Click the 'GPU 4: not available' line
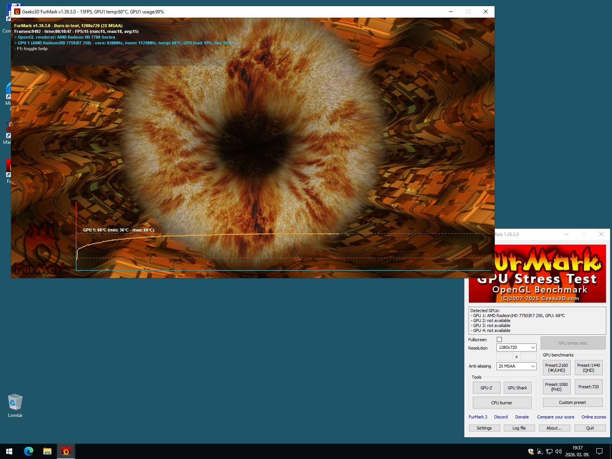612x459 pixels. tap(491, 330)
